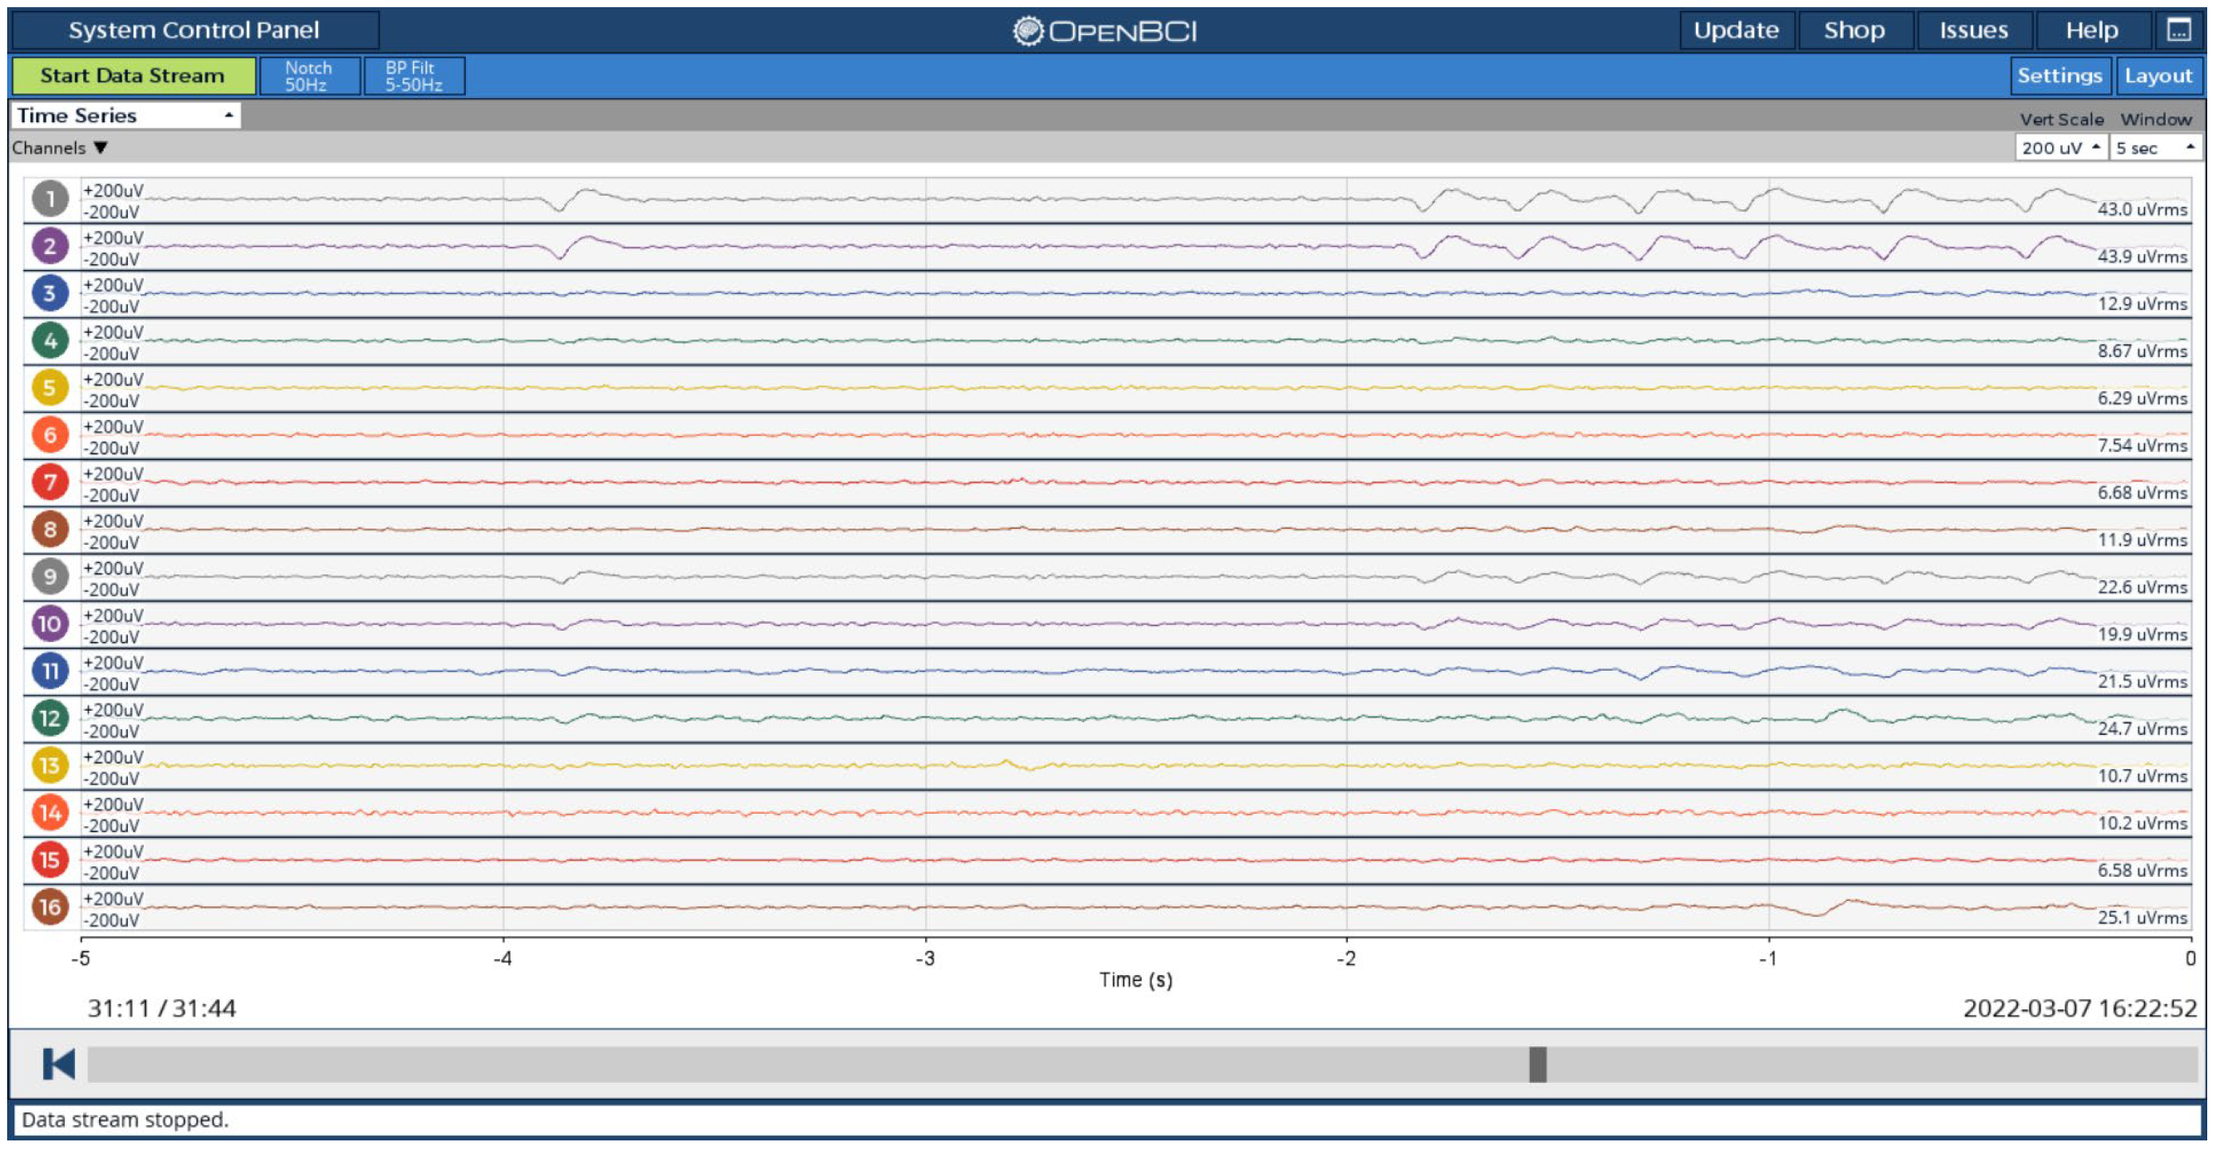Viewport: 2216px width, 1150px height.
Task: Toggle channel 1 gray circle button
Action: (x=50, y=199)
